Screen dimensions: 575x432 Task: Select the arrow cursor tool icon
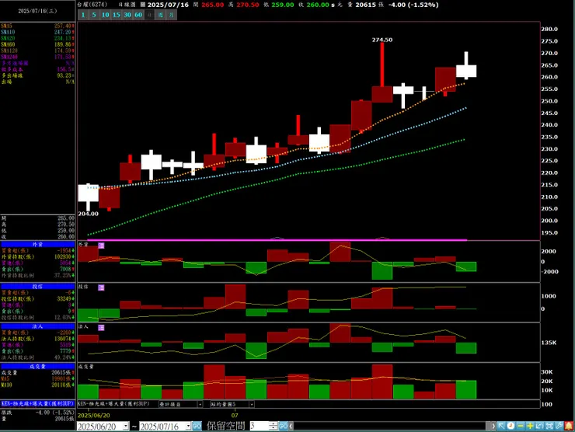coord(501,426)
